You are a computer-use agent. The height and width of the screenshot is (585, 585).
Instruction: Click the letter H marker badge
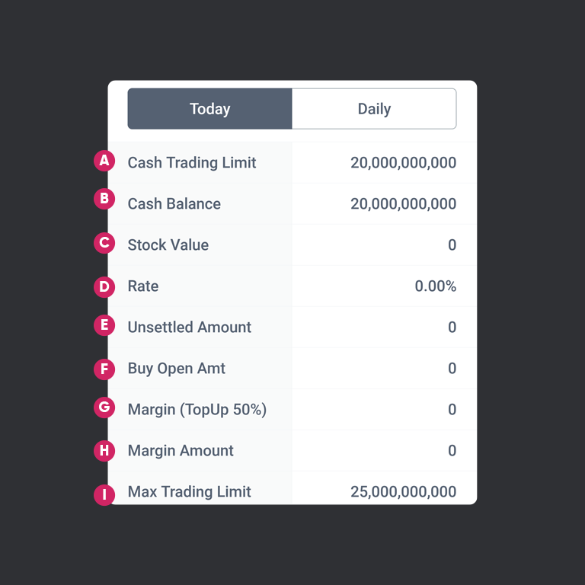104,451
